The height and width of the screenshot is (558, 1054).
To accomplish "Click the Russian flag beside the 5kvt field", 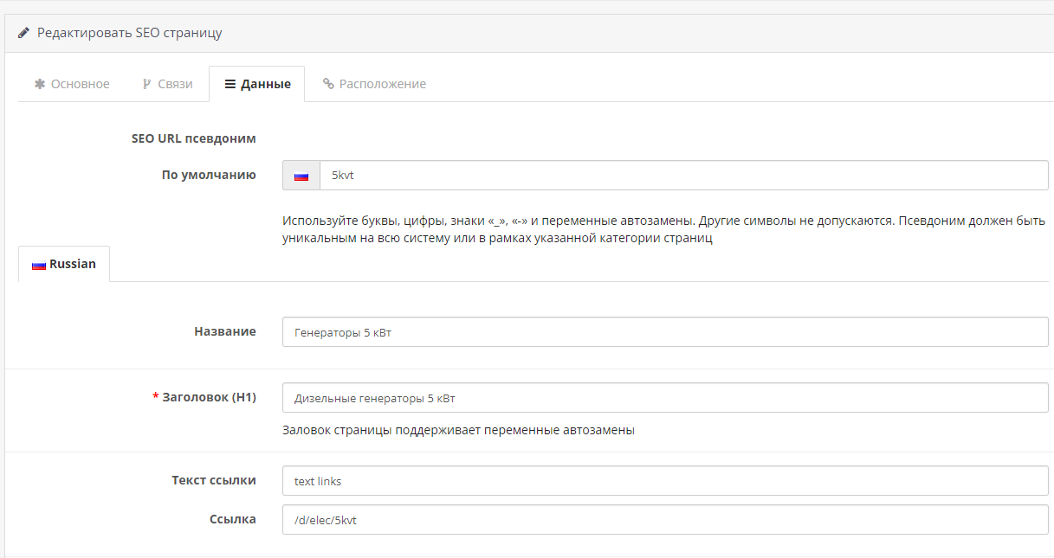I will click(301, 176).
